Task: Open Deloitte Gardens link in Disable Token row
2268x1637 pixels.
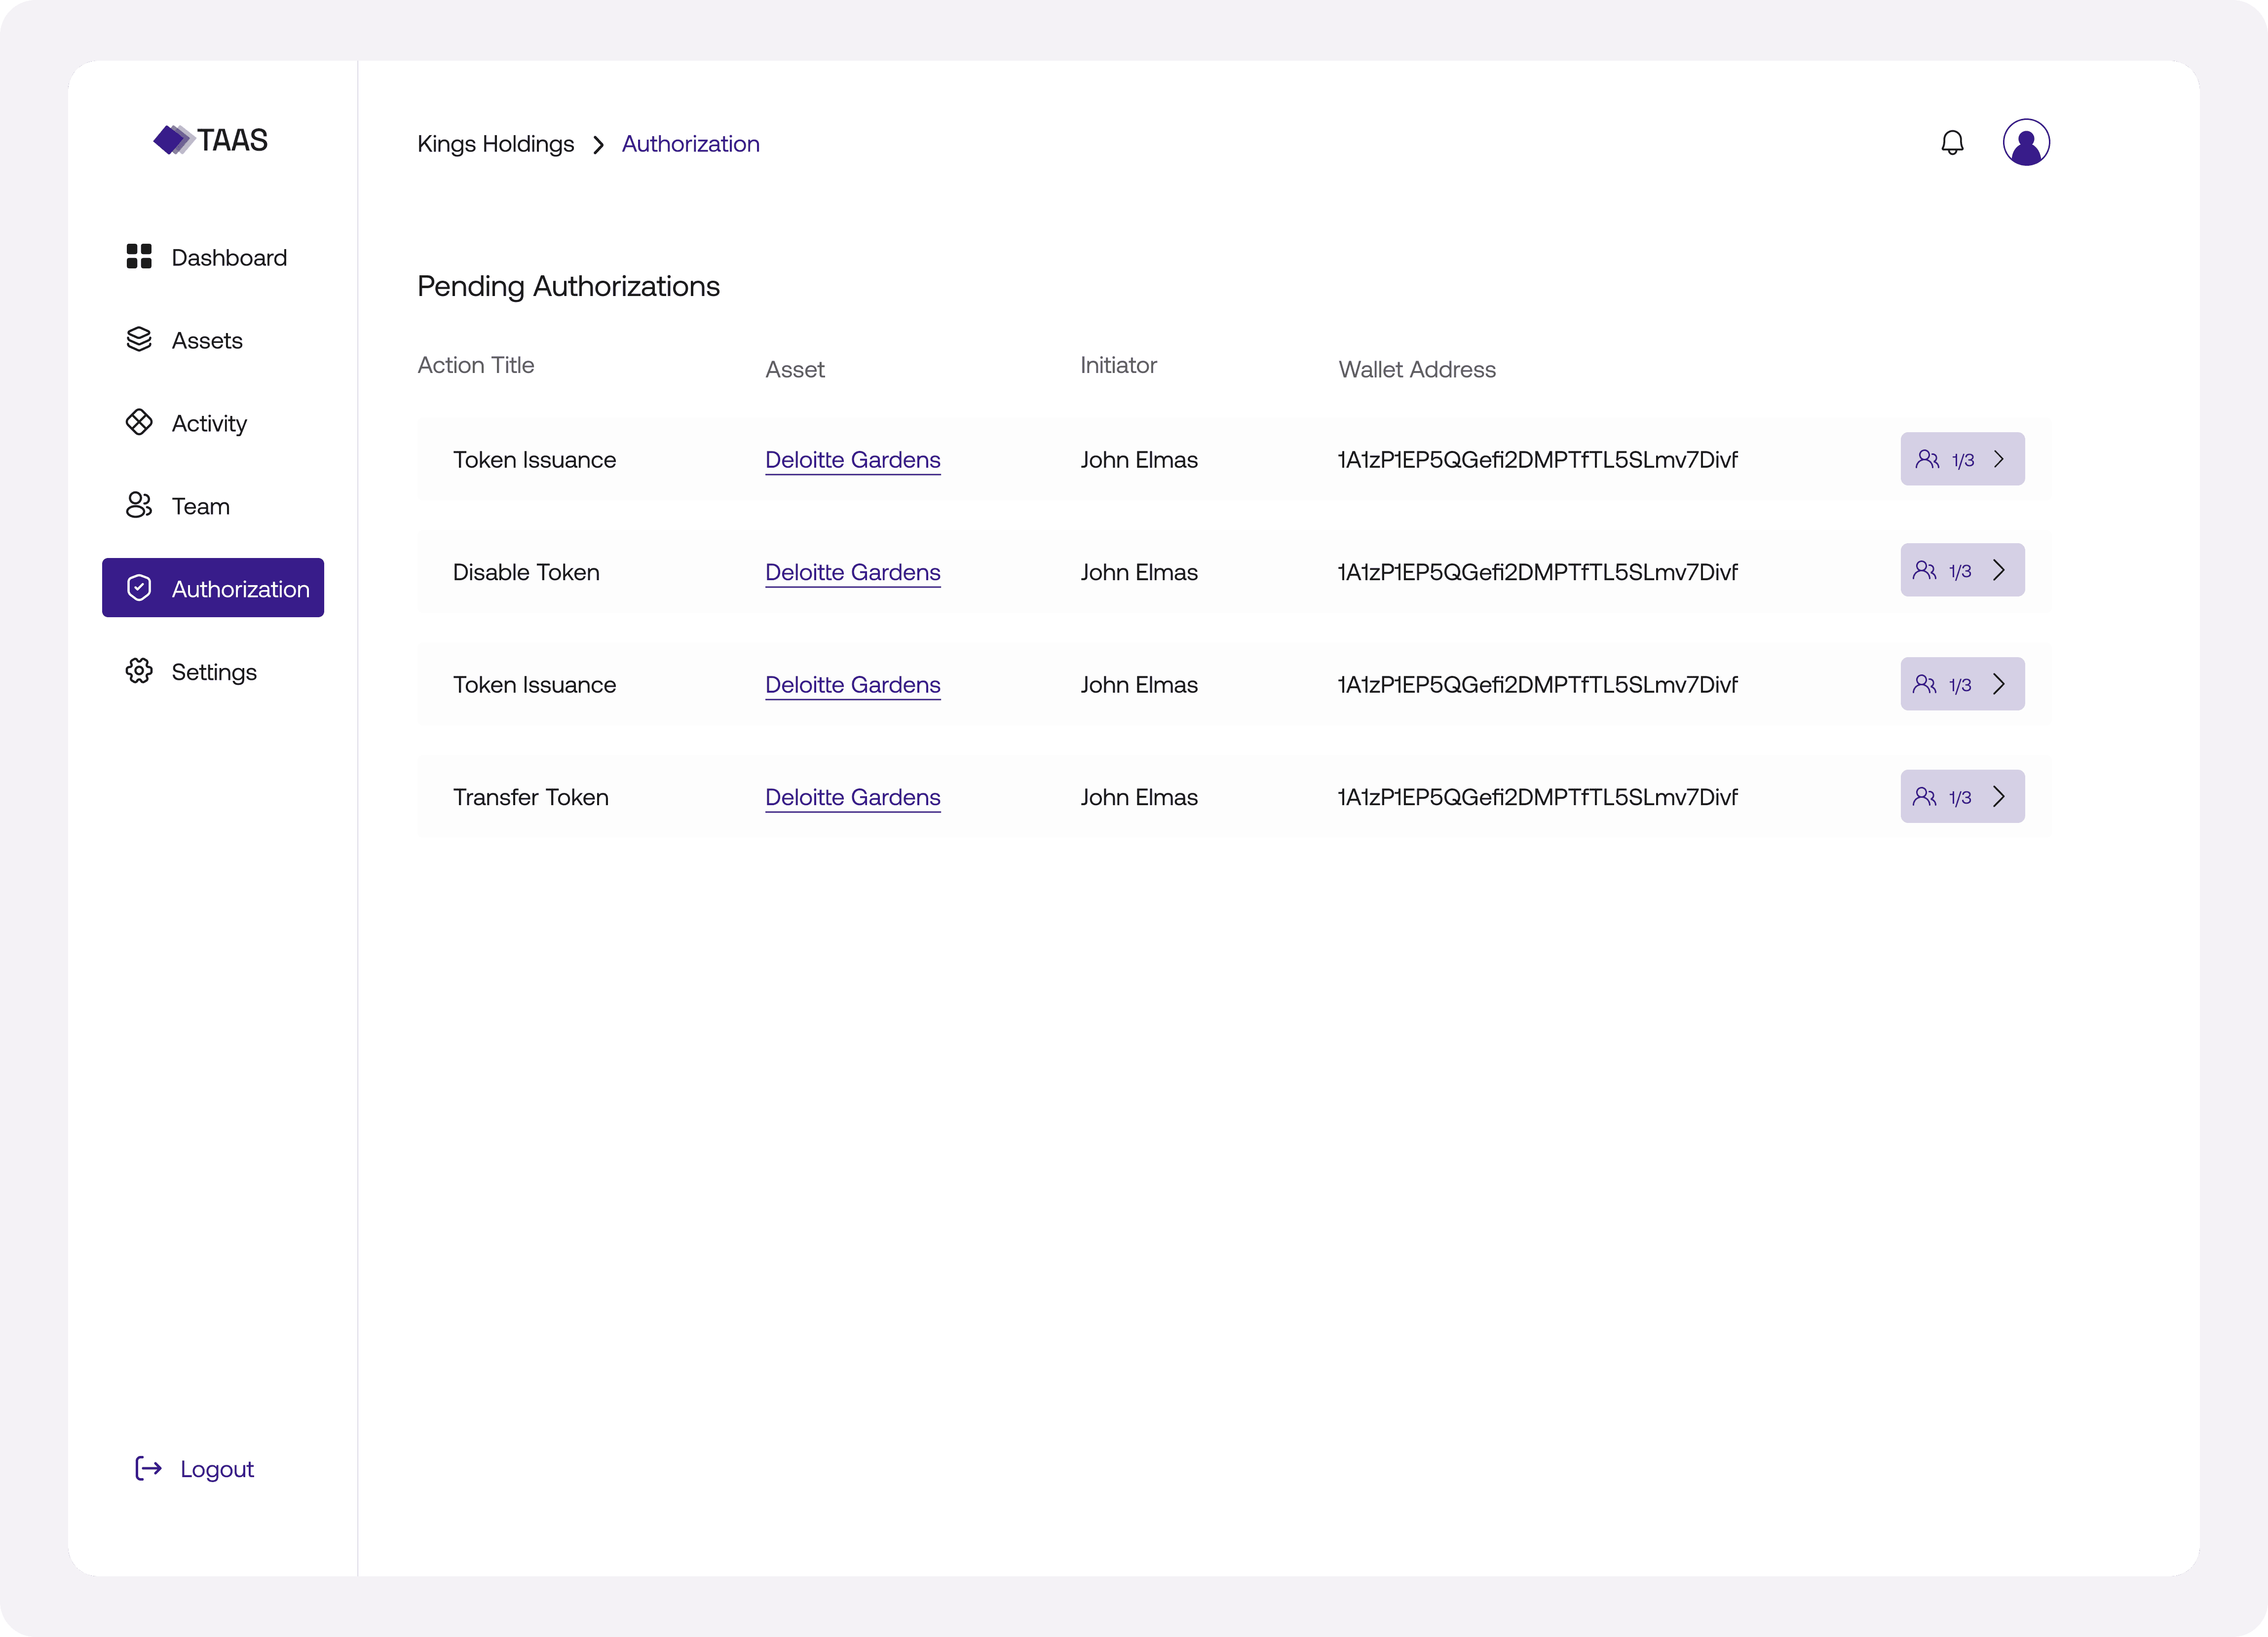Action: pyautogui.click(x=852, y=572)
